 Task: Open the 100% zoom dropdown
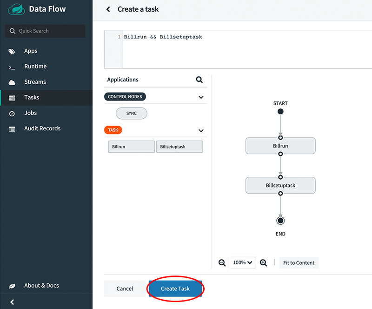click(243, 262)
